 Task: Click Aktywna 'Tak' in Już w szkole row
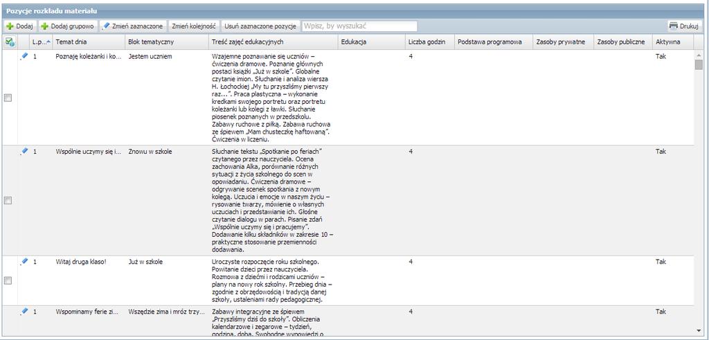(660, 262)
